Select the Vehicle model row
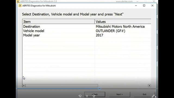174x98 pixels. point(86,31)
